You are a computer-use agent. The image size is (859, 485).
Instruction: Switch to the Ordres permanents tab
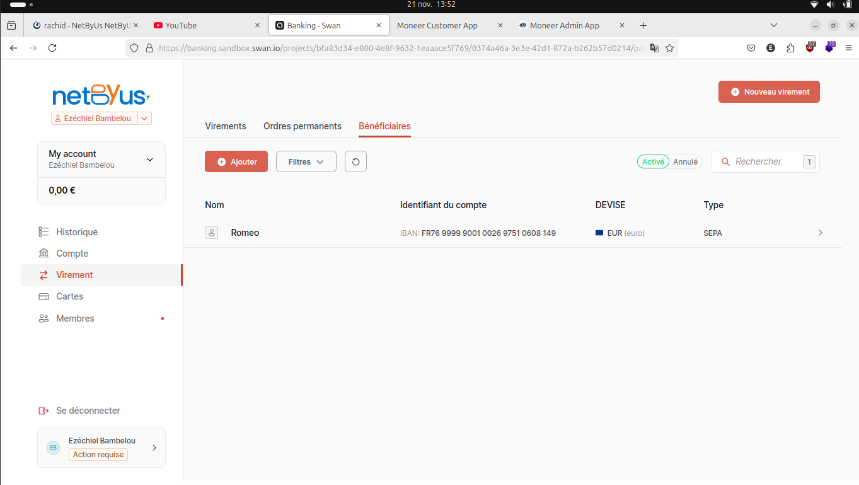(x=303, y=126)
